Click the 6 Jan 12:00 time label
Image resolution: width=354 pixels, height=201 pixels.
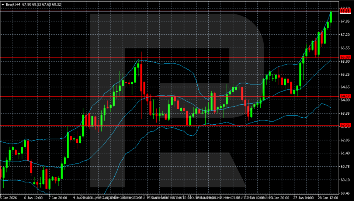point(34,198)
